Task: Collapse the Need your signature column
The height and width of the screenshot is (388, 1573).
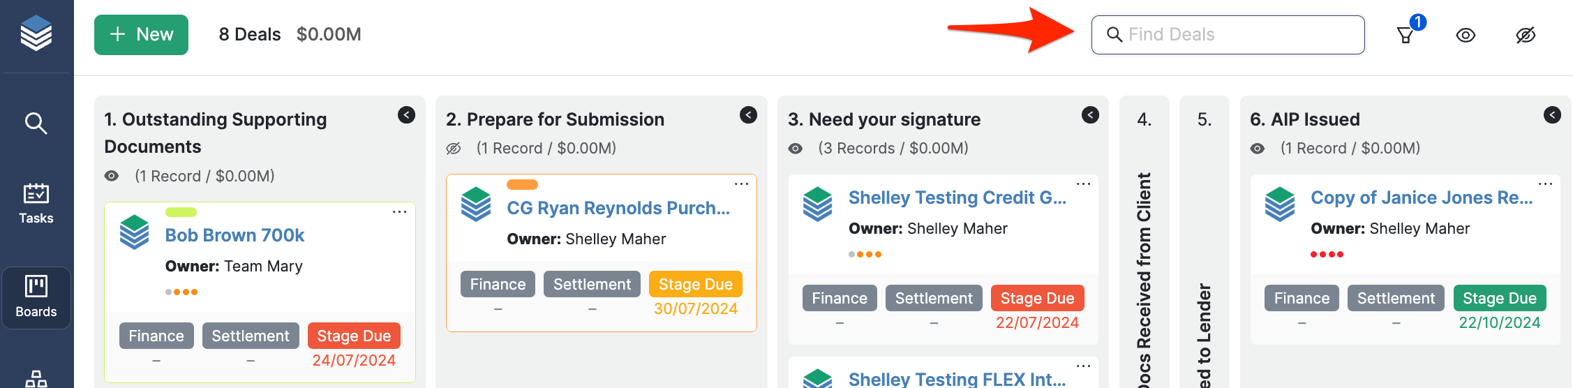Action: tap(1090, 115)
